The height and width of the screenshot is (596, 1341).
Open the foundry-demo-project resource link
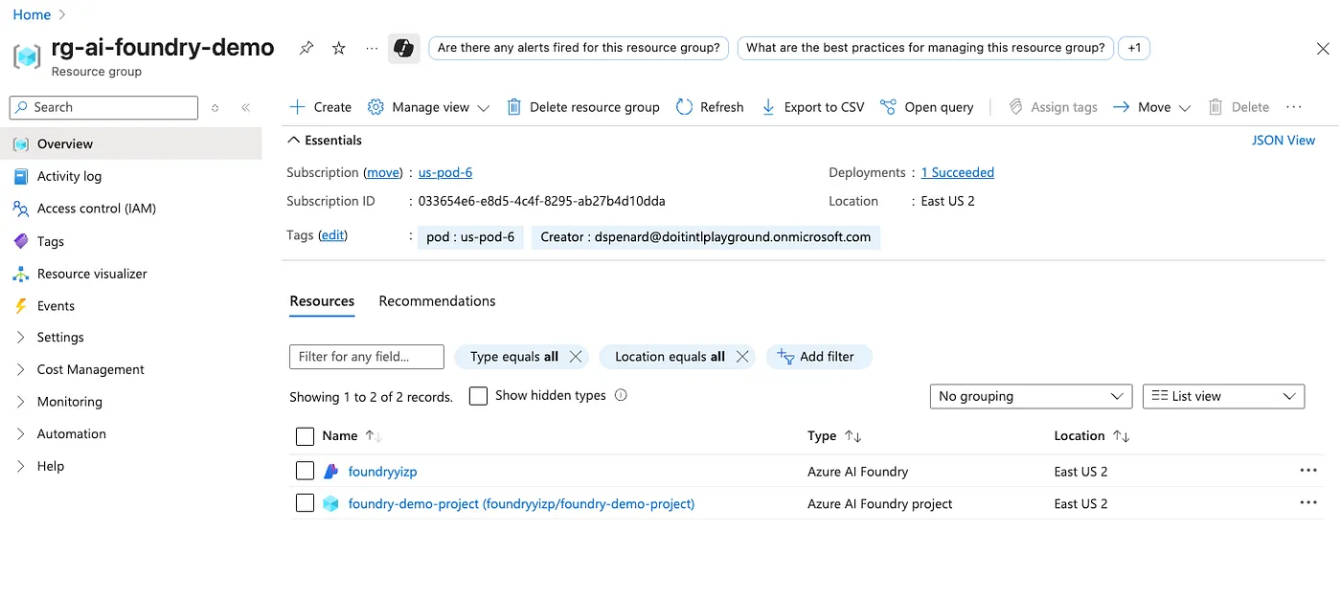(x=521, y=503)
